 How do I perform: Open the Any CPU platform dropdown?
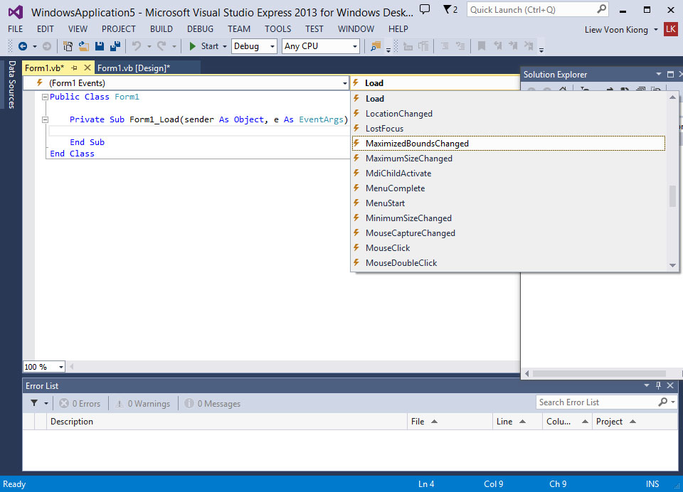coord(320,46)
